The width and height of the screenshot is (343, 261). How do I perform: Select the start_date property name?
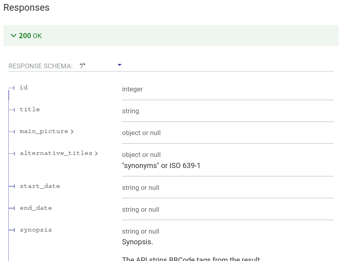click(40, 186)
